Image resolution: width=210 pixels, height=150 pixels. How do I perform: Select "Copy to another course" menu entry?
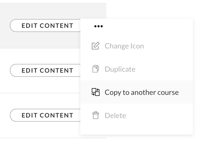(x=142, y=92)
